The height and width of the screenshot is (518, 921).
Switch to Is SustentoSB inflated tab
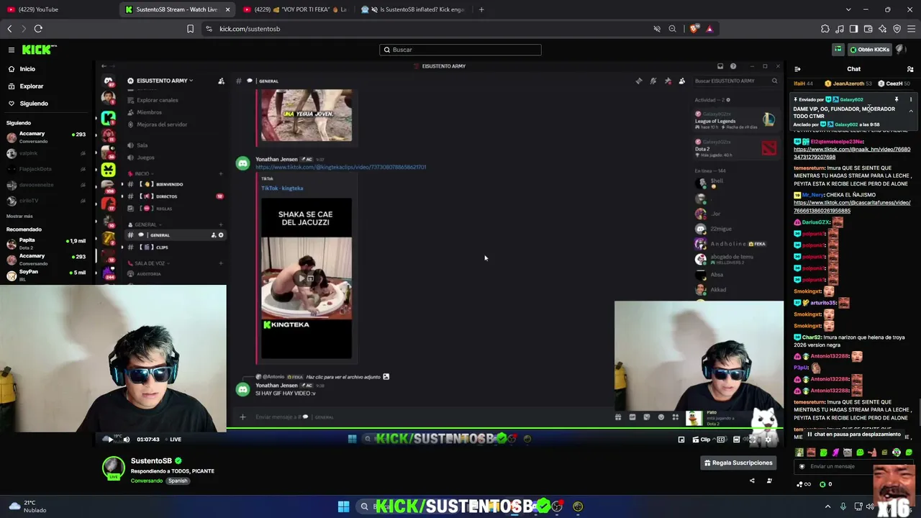click(412, 9)
